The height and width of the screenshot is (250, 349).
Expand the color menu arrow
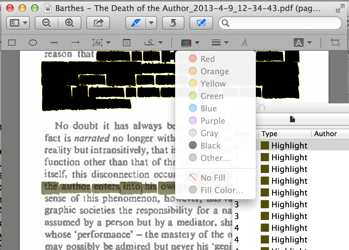coord(197,43)
